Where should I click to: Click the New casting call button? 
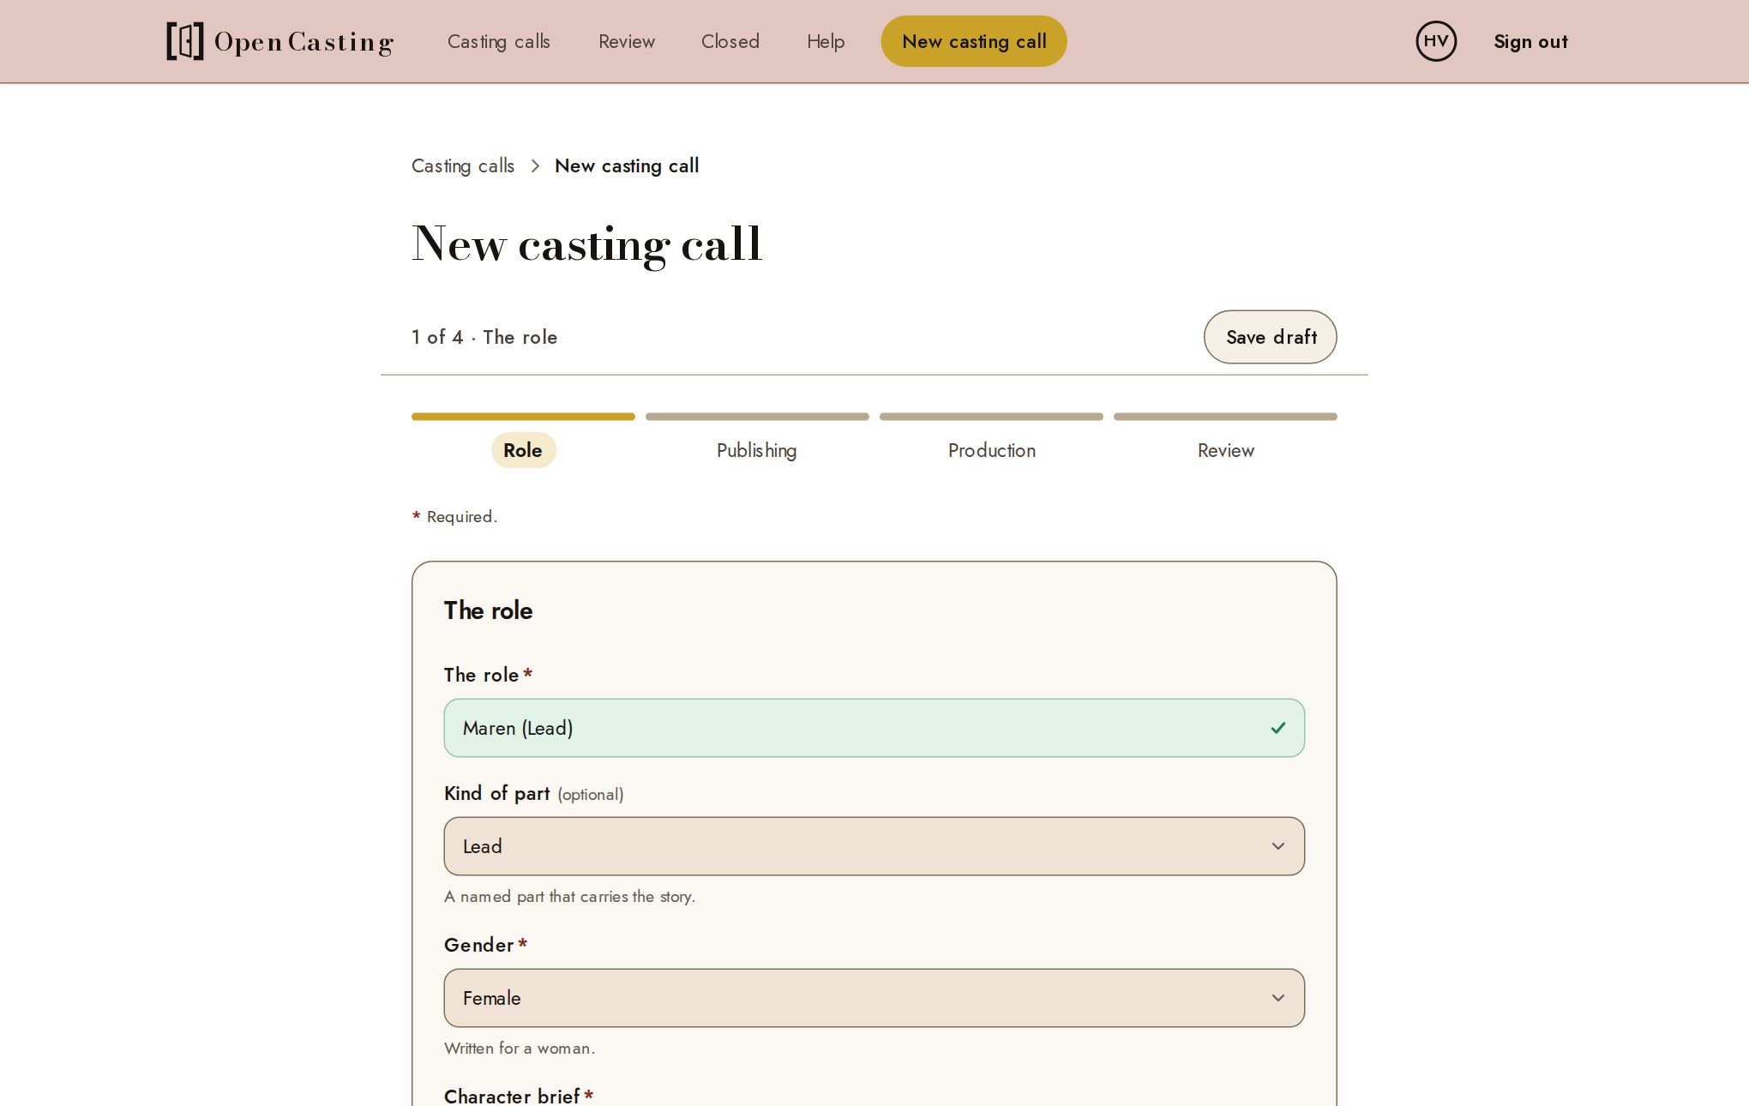[x=974, y=41]
